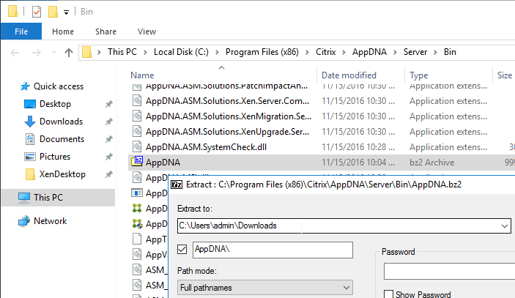The image size is (515, 298).
Task: Open Extract to path dropdown arrow
Action: tap(505, 226)
